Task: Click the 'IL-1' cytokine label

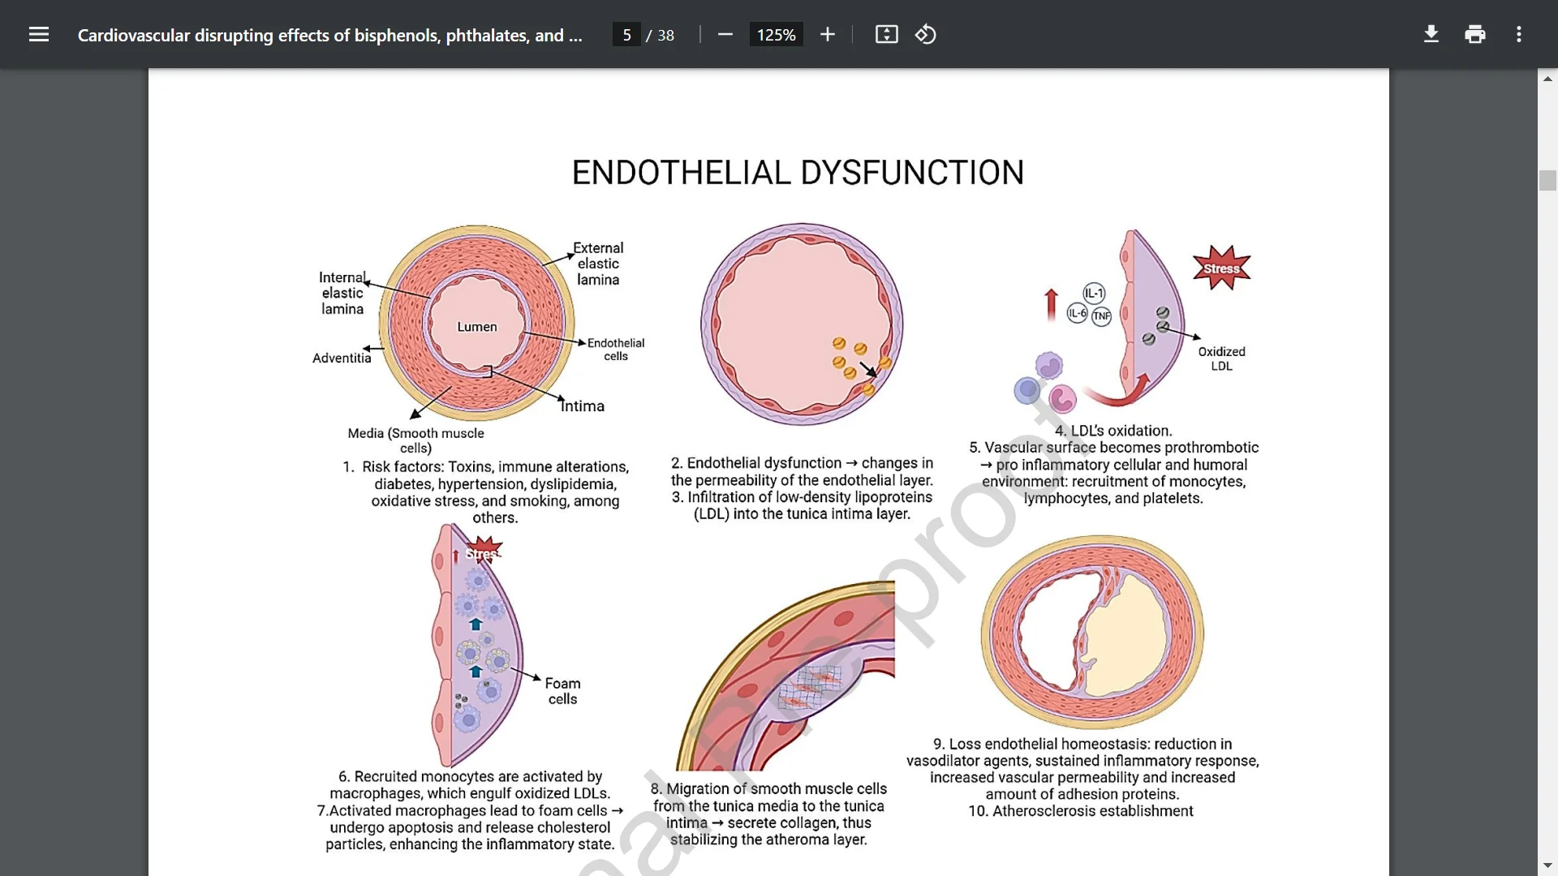Action: point(1094,293)
